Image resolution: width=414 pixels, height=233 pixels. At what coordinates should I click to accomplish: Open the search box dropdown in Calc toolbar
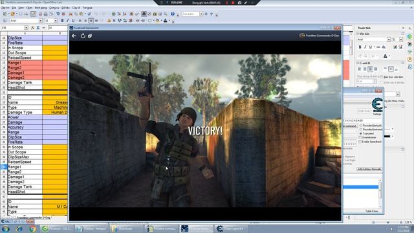201,14
